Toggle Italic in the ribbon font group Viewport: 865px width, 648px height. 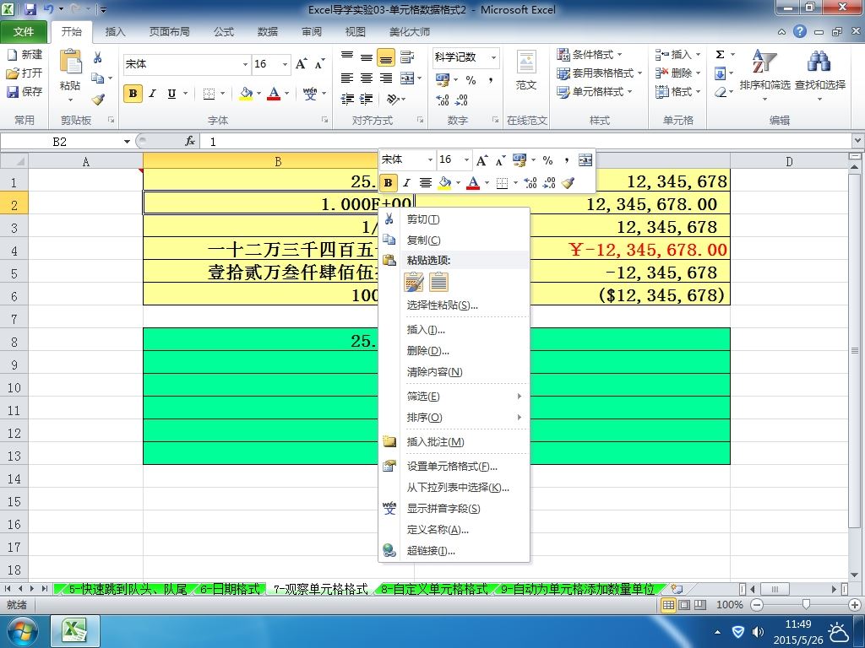pos(152,94)
